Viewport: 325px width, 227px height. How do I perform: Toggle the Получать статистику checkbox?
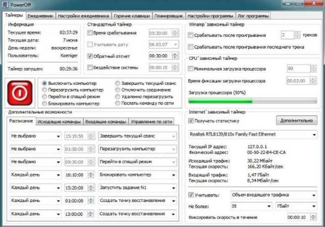pos(191,121)
